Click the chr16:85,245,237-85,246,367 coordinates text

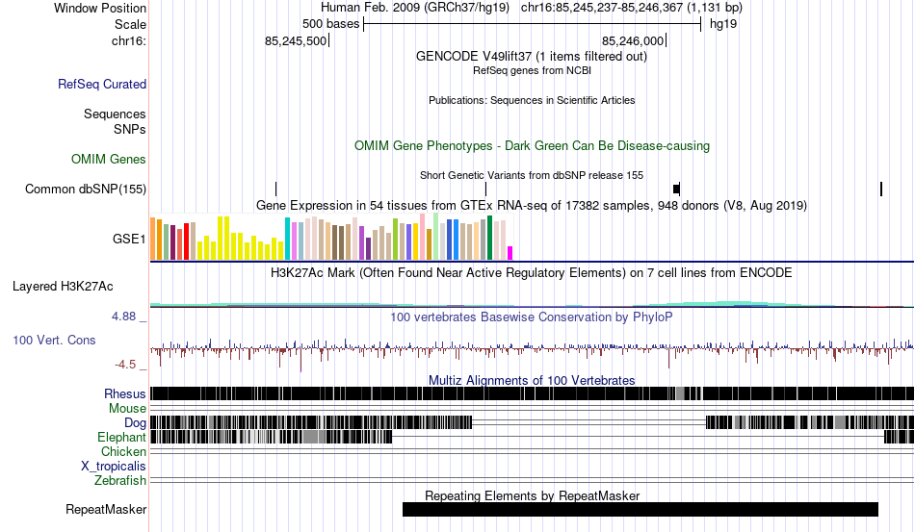pos(632,8)
